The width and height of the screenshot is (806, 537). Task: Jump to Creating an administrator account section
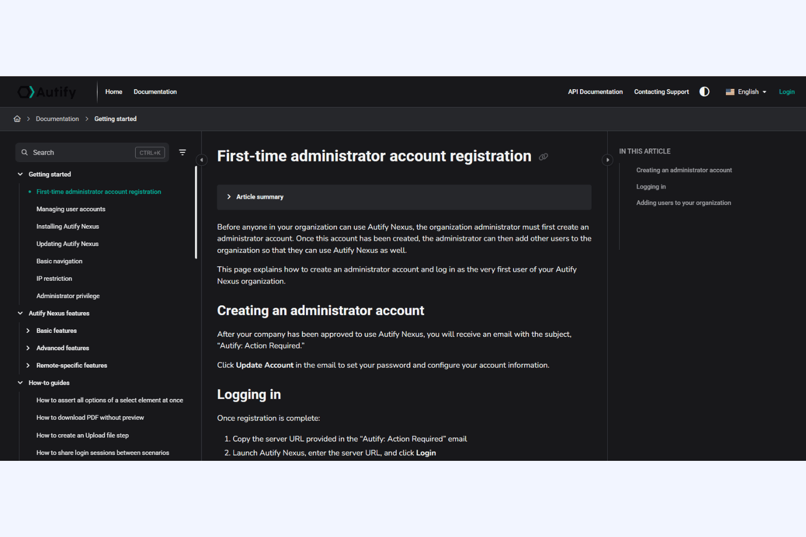click(684, 170)
